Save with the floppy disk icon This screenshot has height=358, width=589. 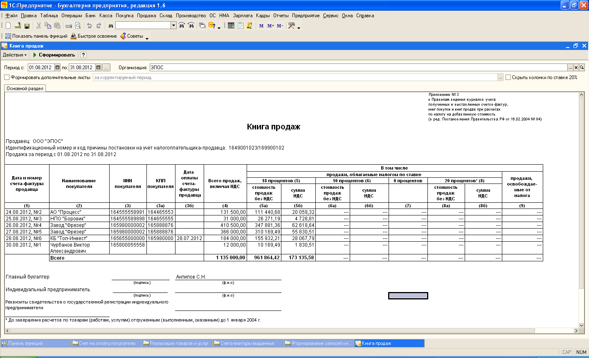27,26
